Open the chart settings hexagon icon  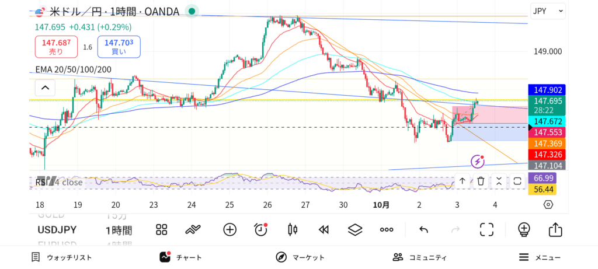click(x=548, y=204)
